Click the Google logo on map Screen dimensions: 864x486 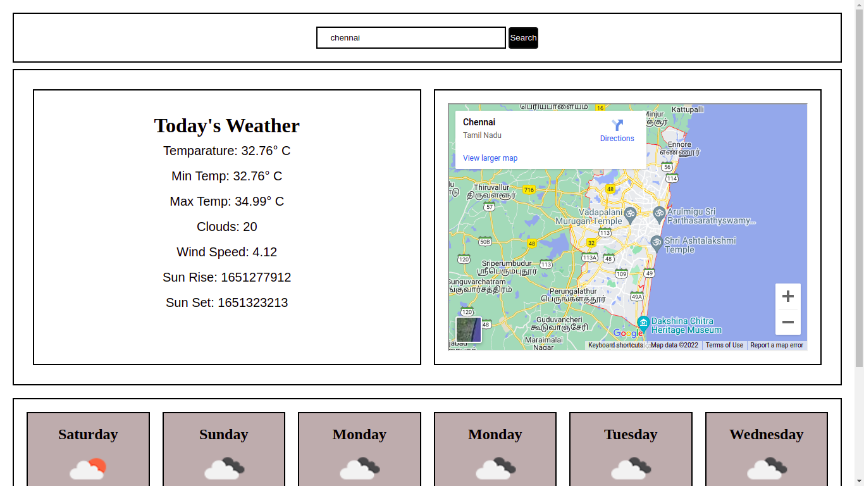tap(628, 333)
